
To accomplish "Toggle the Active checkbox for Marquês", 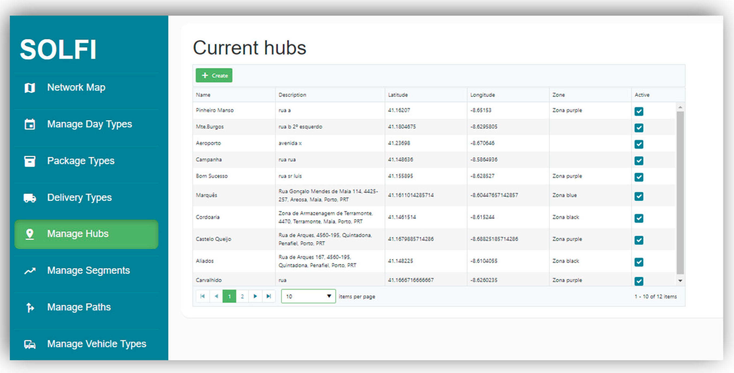I will [x=639, y=196].
